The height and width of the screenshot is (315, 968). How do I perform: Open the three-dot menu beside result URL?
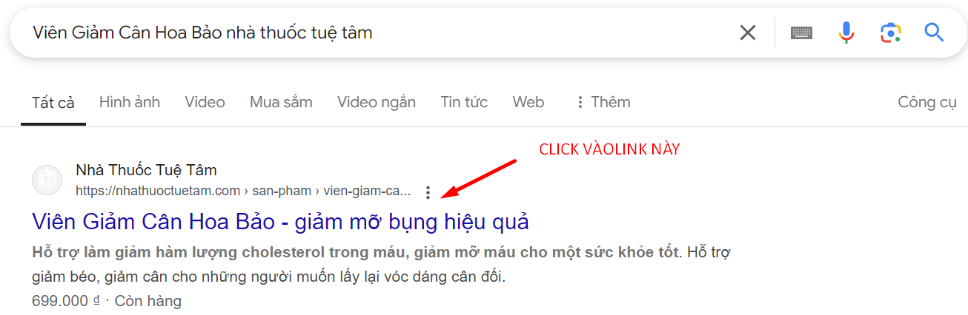click(x=428, y=192)
